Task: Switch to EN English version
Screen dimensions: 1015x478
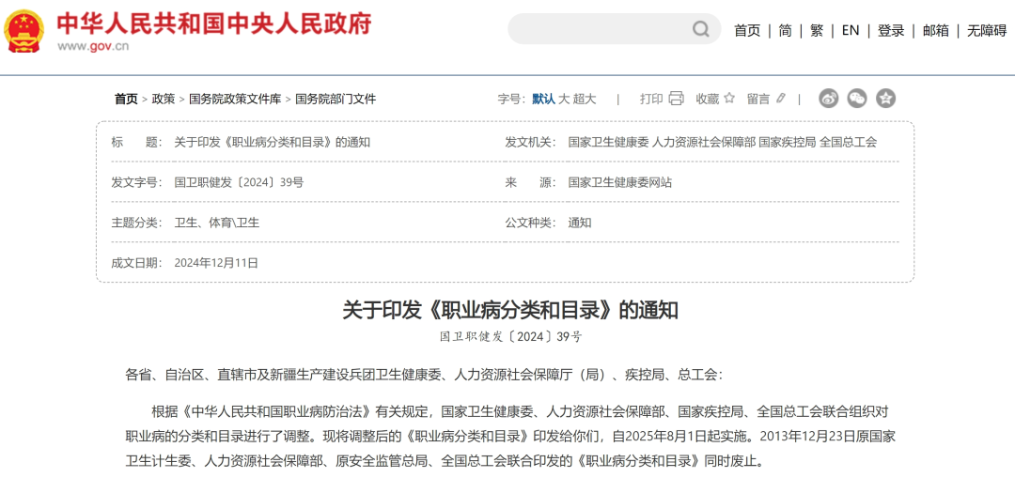Action: [850, 30]
